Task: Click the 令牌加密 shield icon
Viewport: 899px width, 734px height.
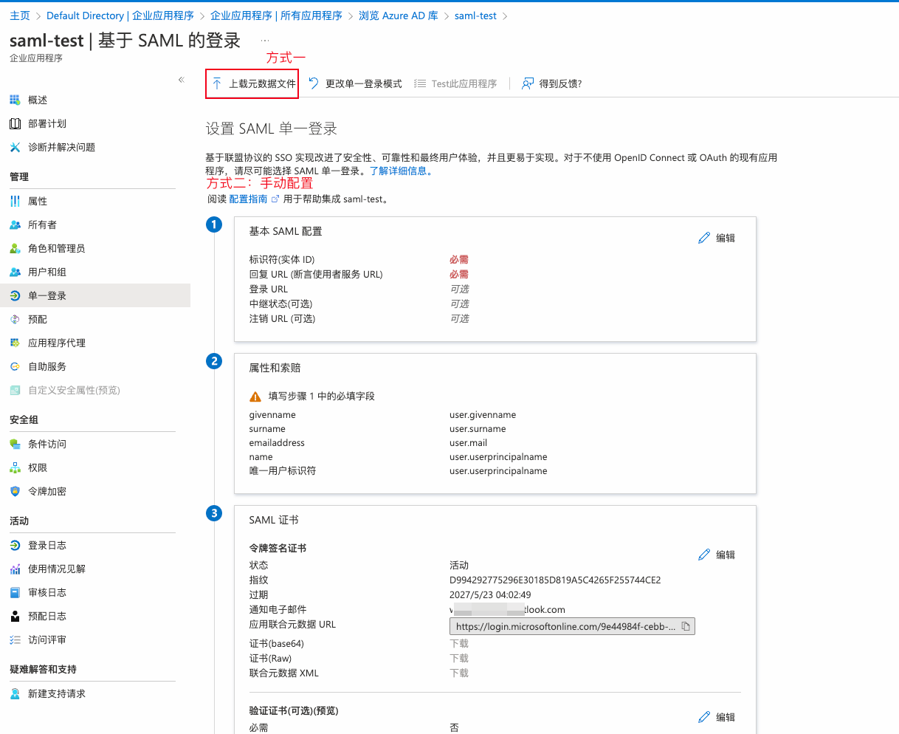Action: pyautogui.click(x=15, y=491)
